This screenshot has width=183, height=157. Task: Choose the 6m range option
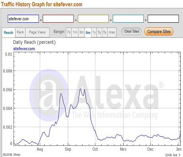click(x=88, y=33)
